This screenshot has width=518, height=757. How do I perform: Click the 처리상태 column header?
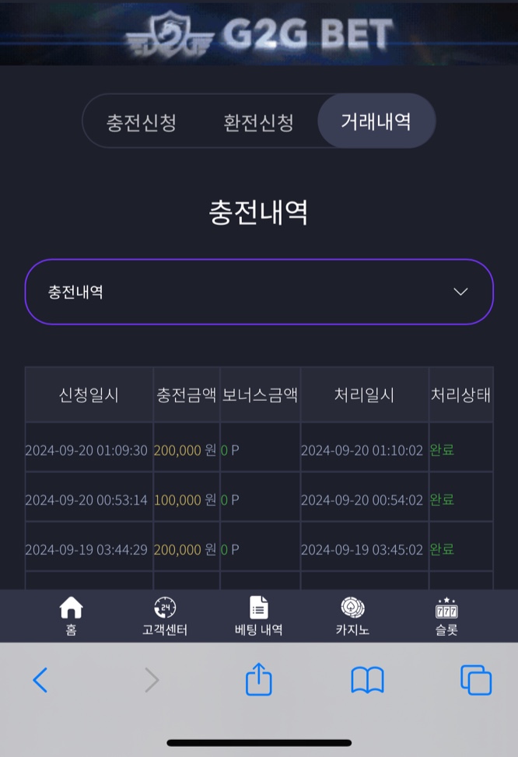tap(460, 395)
